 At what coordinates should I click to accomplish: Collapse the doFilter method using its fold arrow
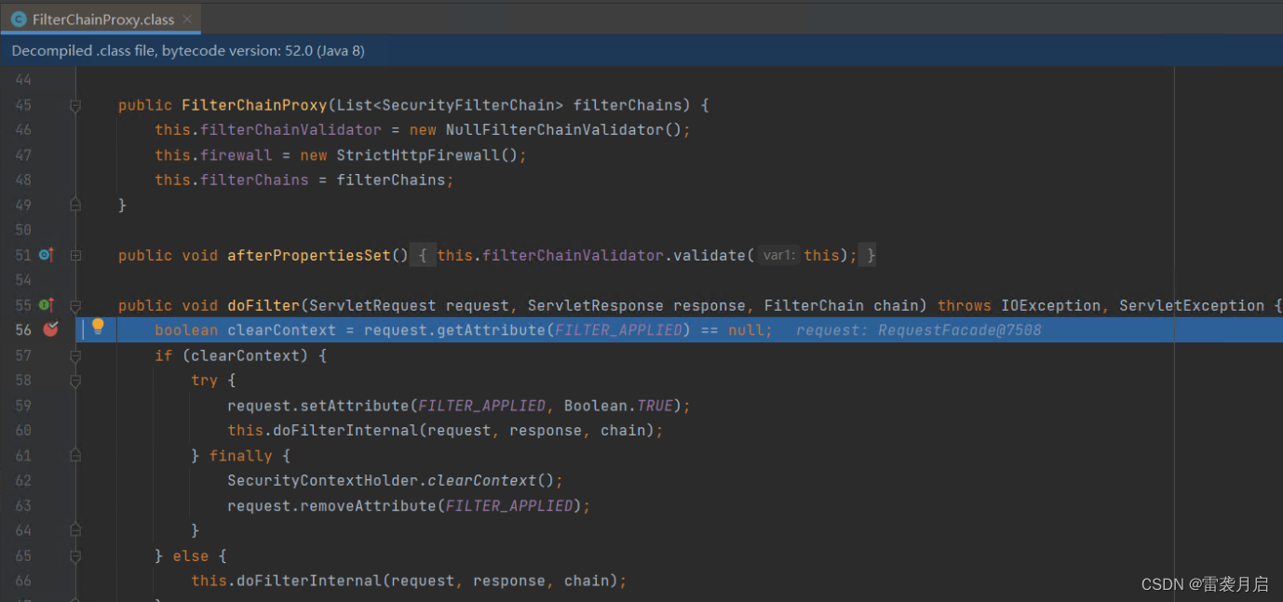(75, 305)
